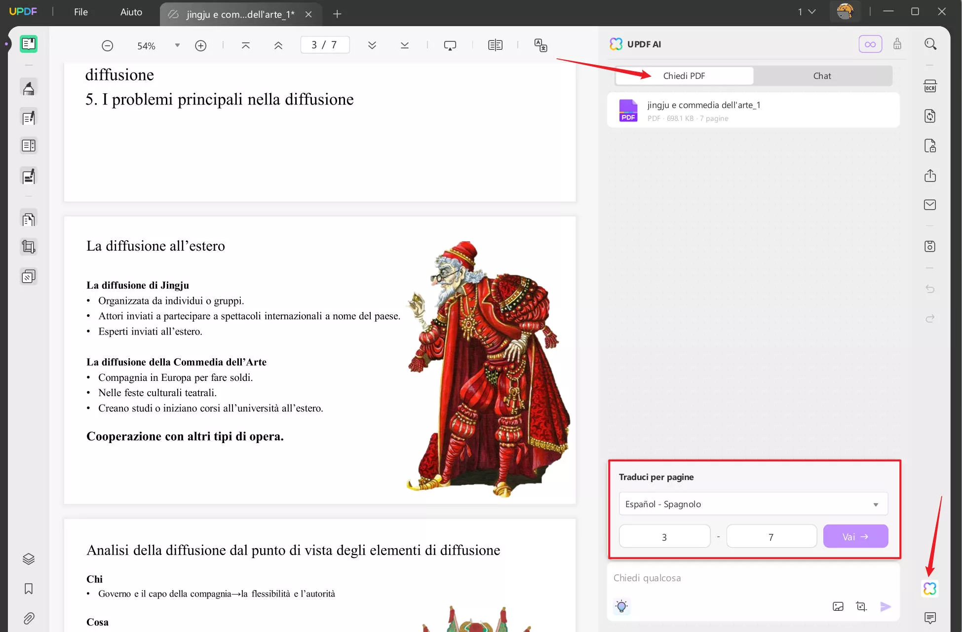Open the Español - Spagnolo language dropdown
Viewport: 962px width, 632px height.
[x=753, y=504]
